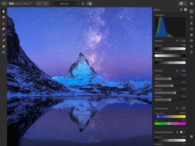Viewport: 195px width, 146px height.
Task: Cancel develop with the X button
Action: coord(46,4)
